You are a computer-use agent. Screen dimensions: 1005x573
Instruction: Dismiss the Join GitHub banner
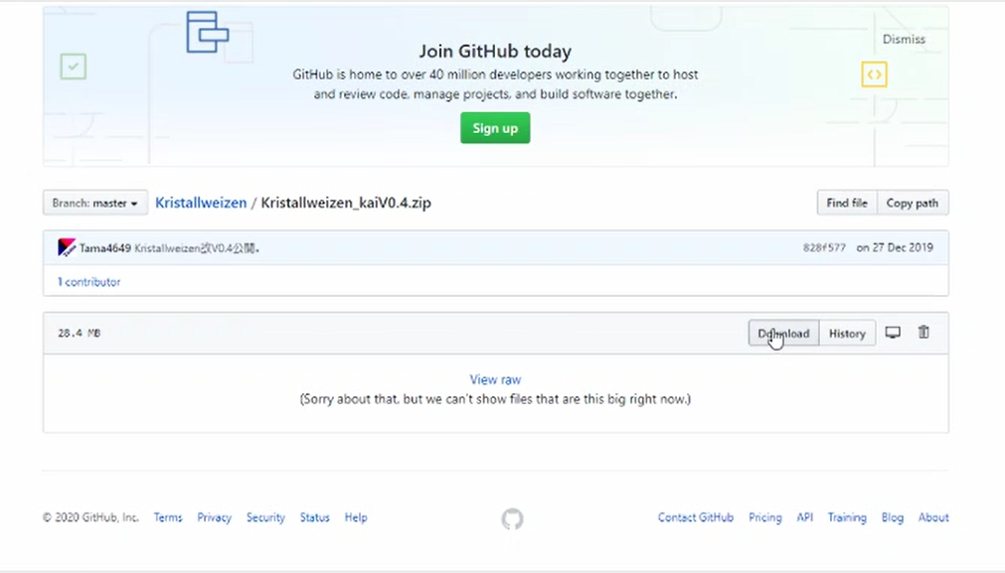point(904,39)
